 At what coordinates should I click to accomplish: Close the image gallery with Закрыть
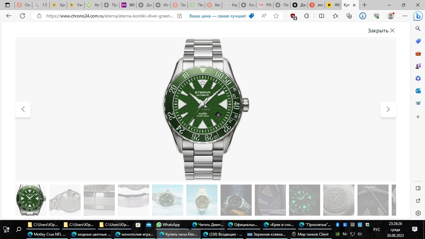coord(381,31)
